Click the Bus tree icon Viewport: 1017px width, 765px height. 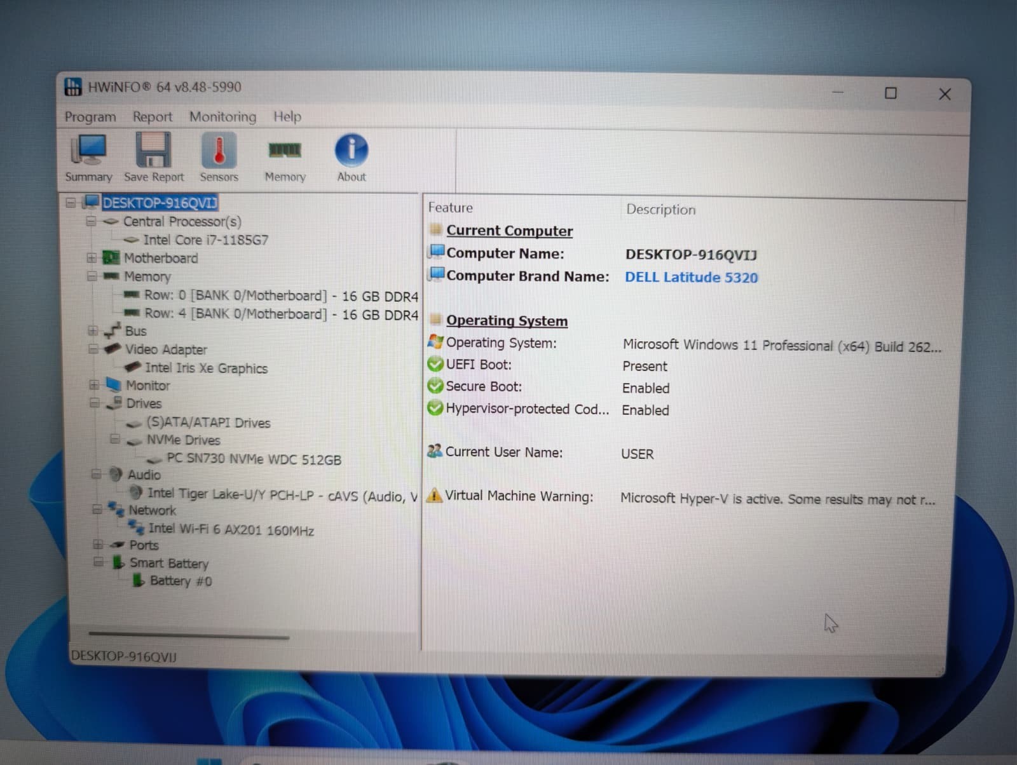click(x=113, y=330)
